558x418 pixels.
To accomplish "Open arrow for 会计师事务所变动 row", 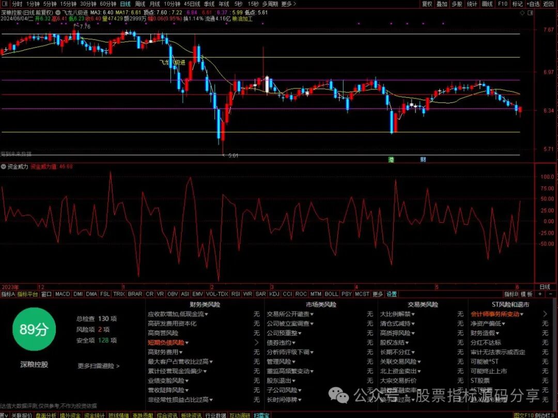I will click(x=545, y=314).
